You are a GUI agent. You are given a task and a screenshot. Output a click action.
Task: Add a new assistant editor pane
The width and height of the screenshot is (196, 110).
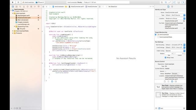[151, 7]
